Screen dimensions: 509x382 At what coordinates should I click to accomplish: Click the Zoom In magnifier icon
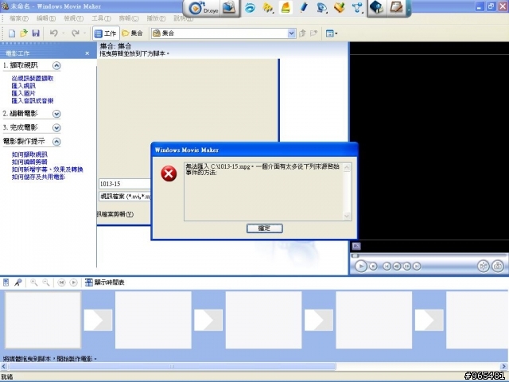(33, 283)
